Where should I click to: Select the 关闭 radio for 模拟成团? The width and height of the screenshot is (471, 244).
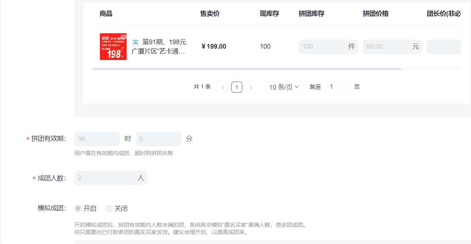tap(109, 209)
